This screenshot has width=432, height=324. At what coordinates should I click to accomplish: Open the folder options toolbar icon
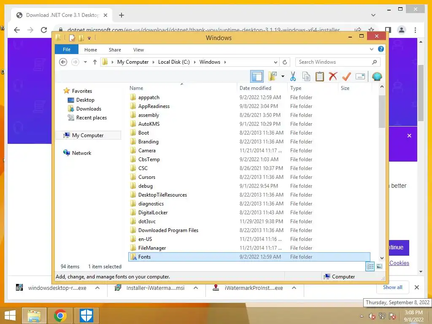click(273, 76)
